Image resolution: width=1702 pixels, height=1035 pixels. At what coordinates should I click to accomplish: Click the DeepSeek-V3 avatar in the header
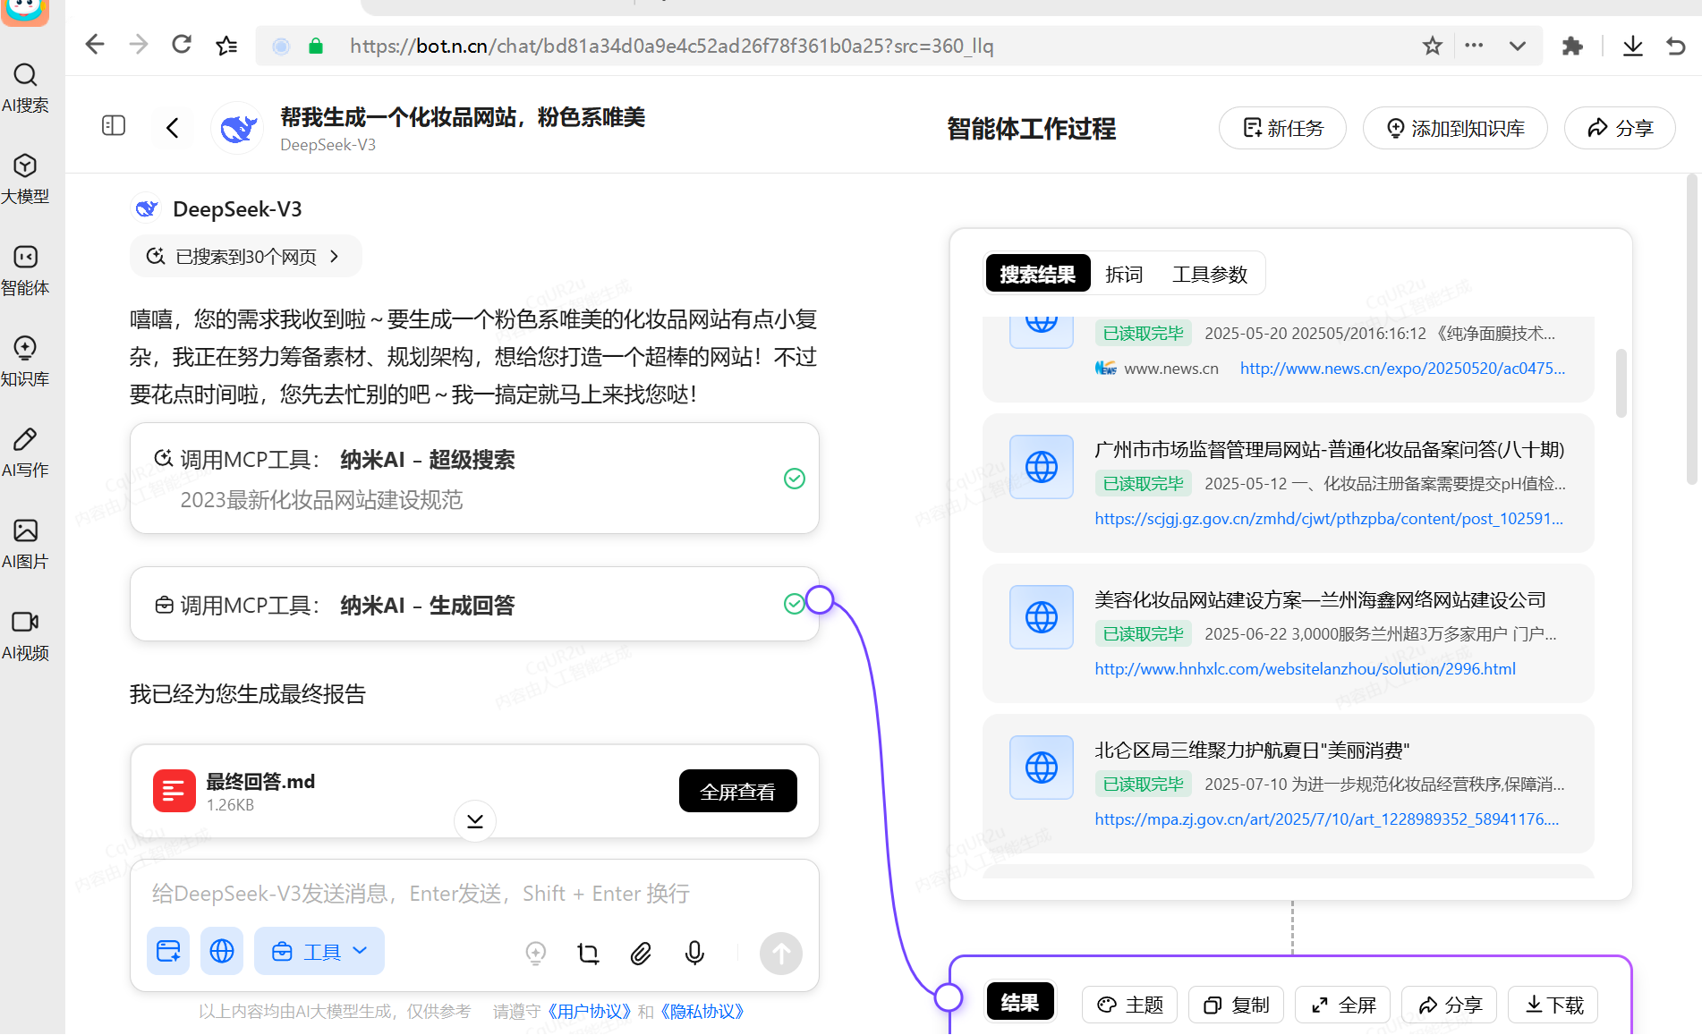[238, 129]
